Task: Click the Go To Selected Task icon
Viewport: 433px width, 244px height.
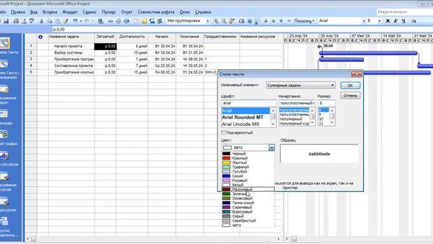Action: [x=231, y=21]
